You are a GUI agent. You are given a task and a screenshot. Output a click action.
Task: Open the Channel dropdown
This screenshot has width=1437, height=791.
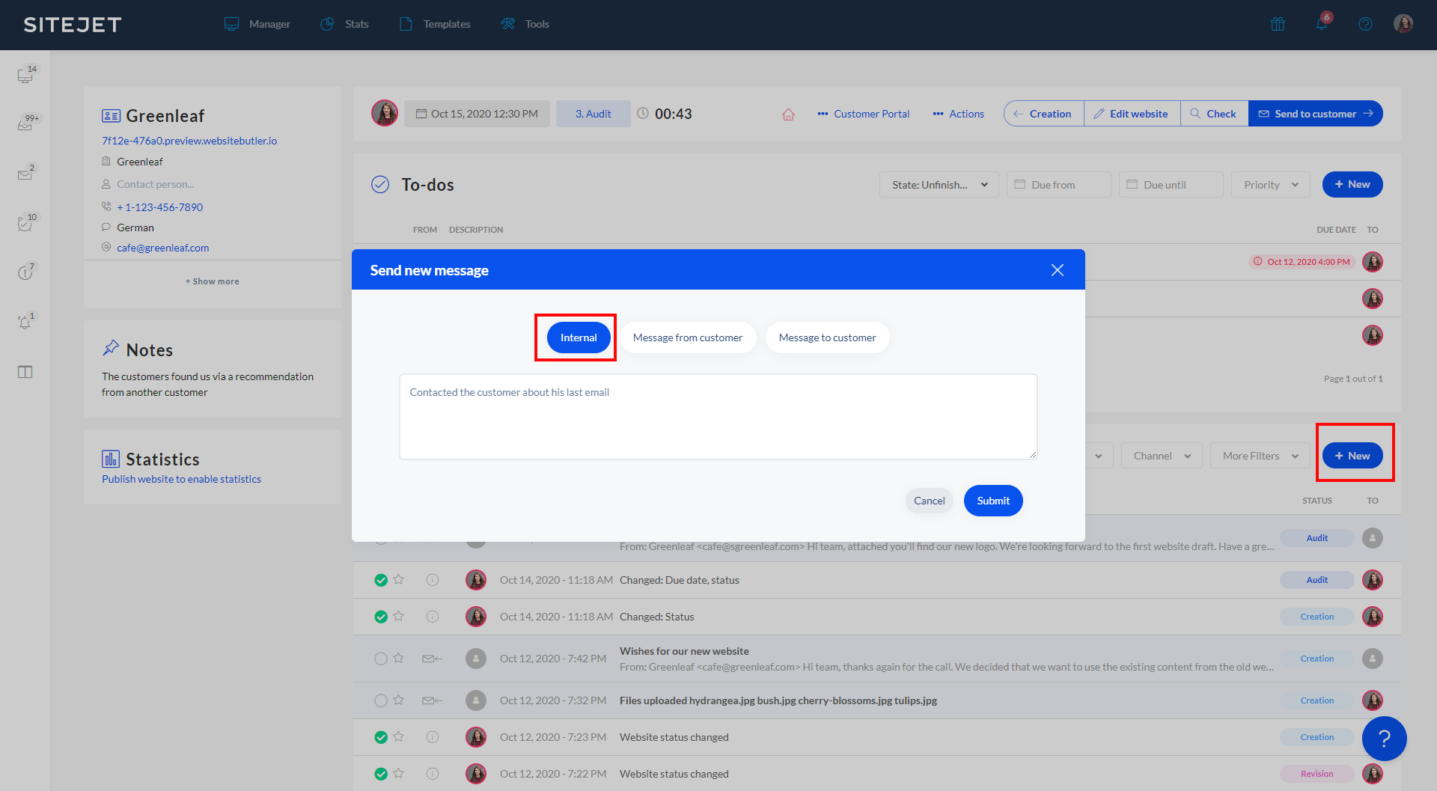pyautogui.click(x=1161, y=455)
